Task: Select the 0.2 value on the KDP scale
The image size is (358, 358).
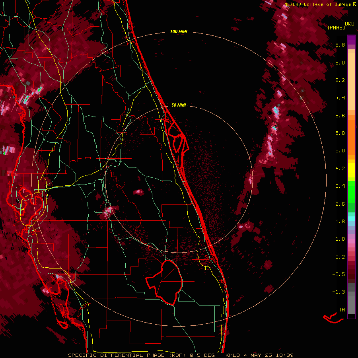Action: tap(340, 257)
